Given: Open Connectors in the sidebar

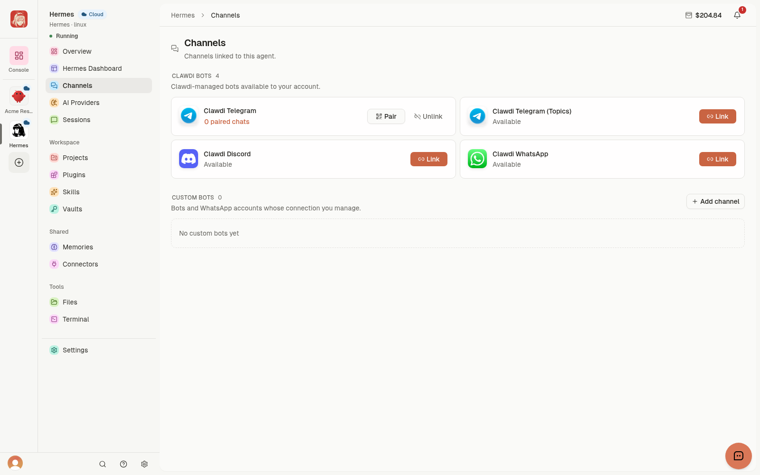Looking at the screenshot, I should coord(99,264).
